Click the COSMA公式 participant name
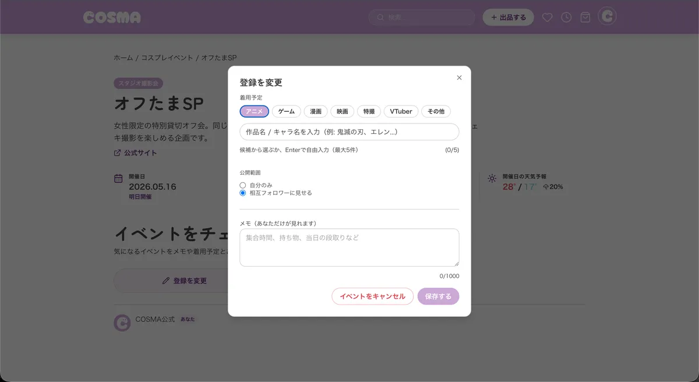This screenshot has width=699, height=382. click(155, 319)
